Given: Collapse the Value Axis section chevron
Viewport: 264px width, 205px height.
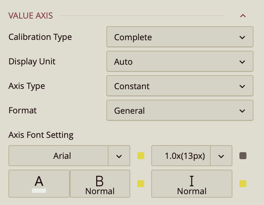Looking at the screenshot, I should (243, 16).
